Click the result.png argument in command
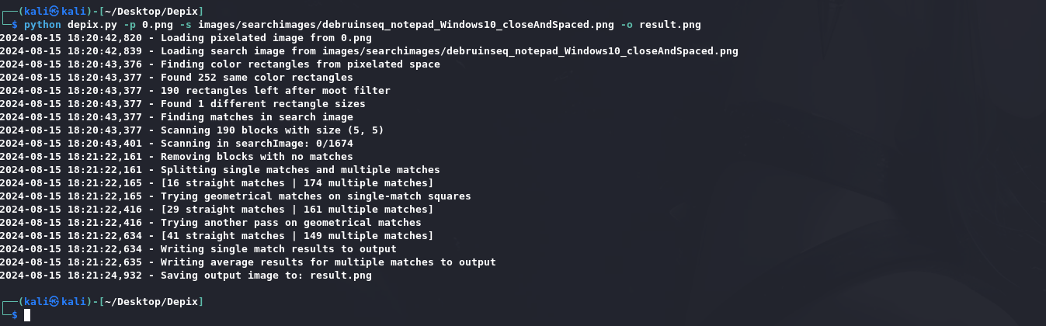 pos(669,25)
